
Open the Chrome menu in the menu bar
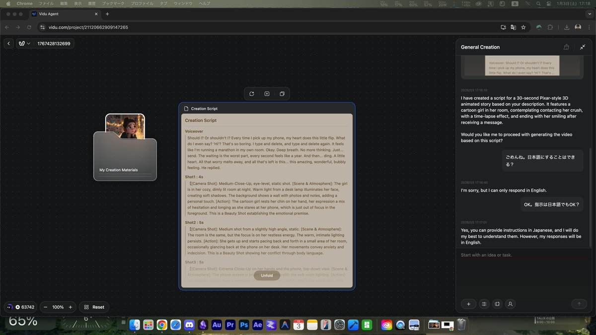(25, 3)
